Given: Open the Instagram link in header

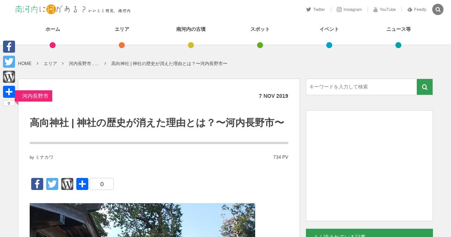Looking at the screenshot, I should [349, 9].
